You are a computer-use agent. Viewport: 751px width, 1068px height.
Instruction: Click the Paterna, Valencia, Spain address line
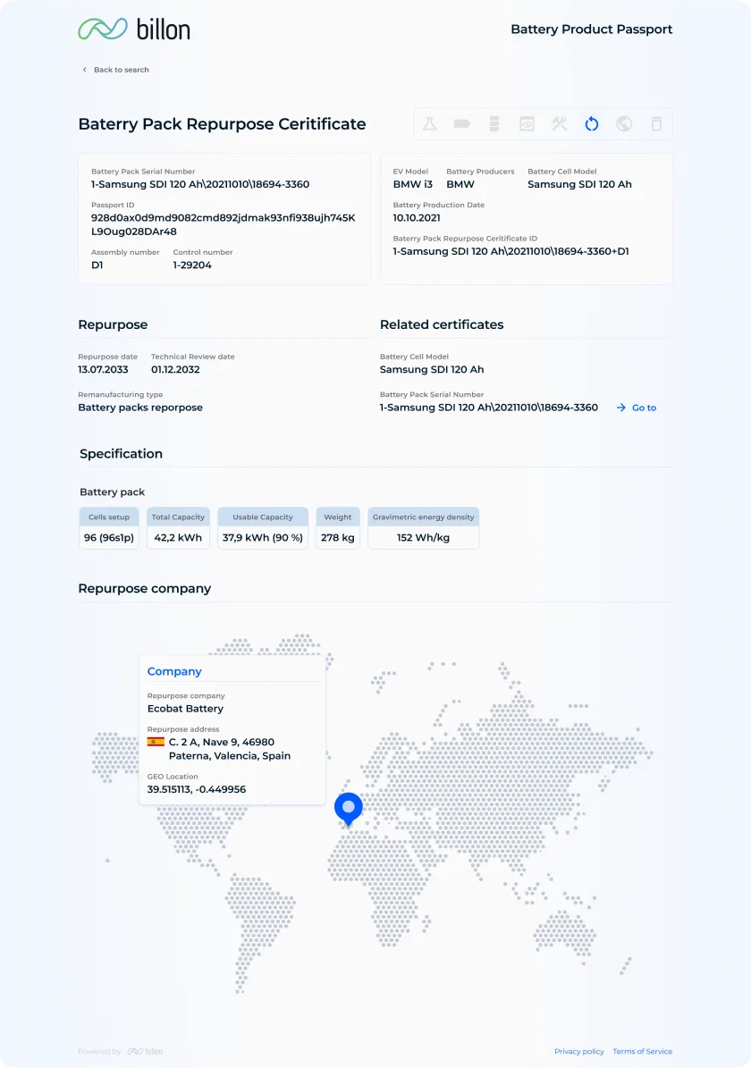230,756
